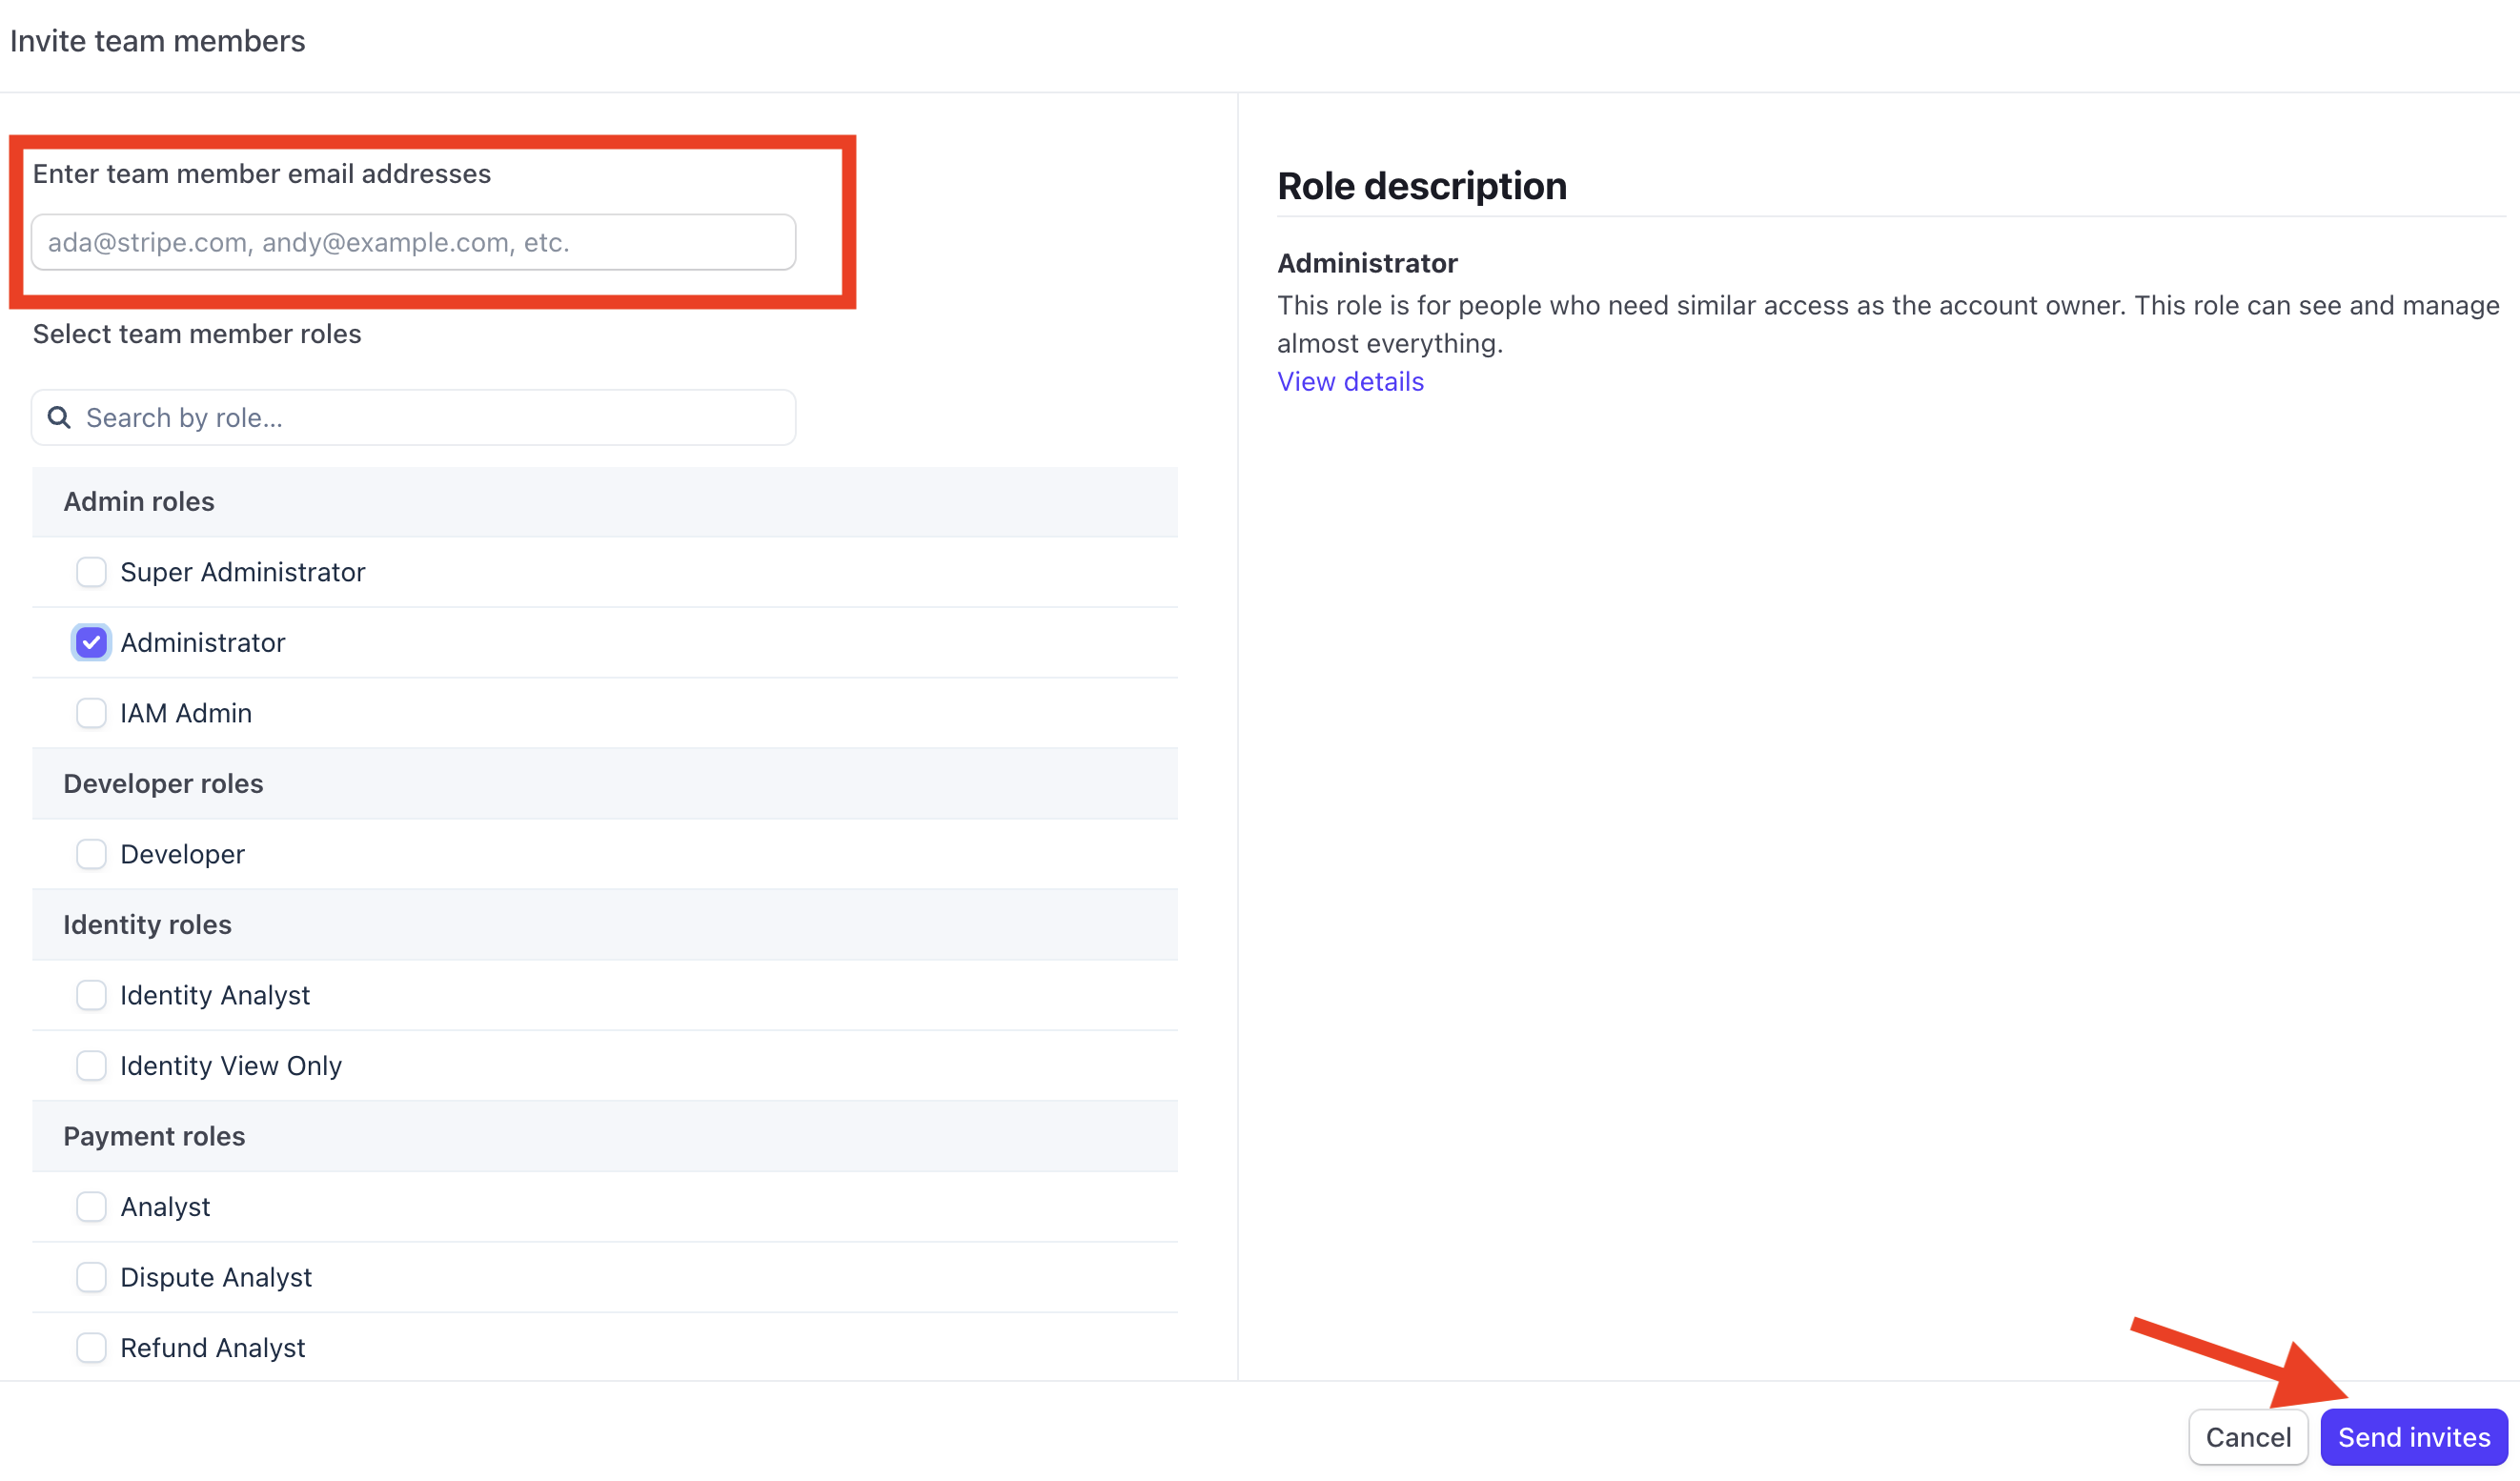Tick the Refund Analyst checkbox

click(x=91, y=1348)
